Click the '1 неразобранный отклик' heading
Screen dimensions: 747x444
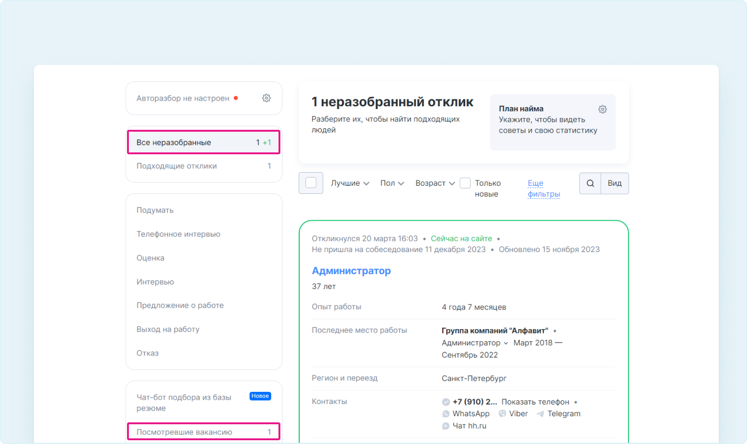coord(392,102)
